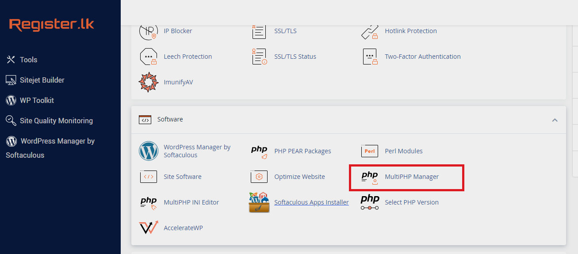Open the AccelerateWP link
The width and height of the screenshot is (578, 254).
(x=183, y=228)
